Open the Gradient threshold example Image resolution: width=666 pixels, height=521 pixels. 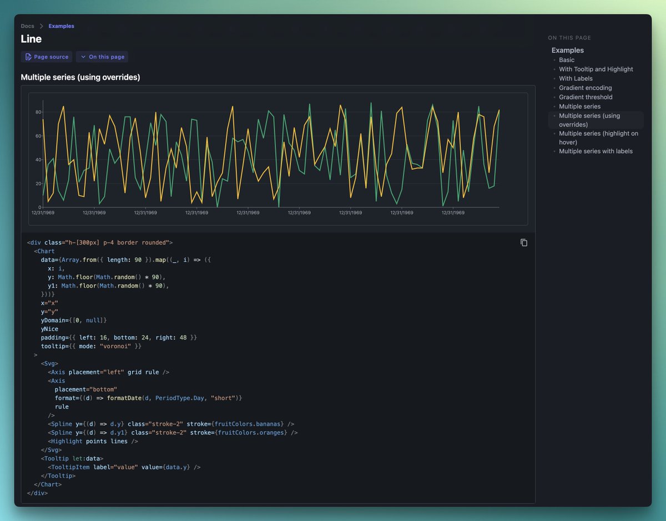(x=585, y=97)
